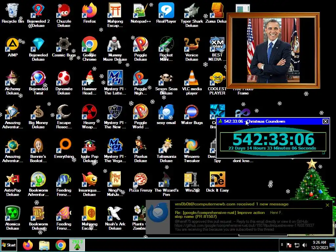Click the countdown widget resize grip
Screen dimensions: 336x252
324,153
